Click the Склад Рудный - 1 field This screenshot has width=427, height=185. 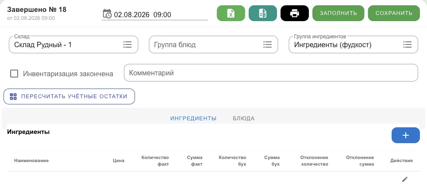point(73,44)
